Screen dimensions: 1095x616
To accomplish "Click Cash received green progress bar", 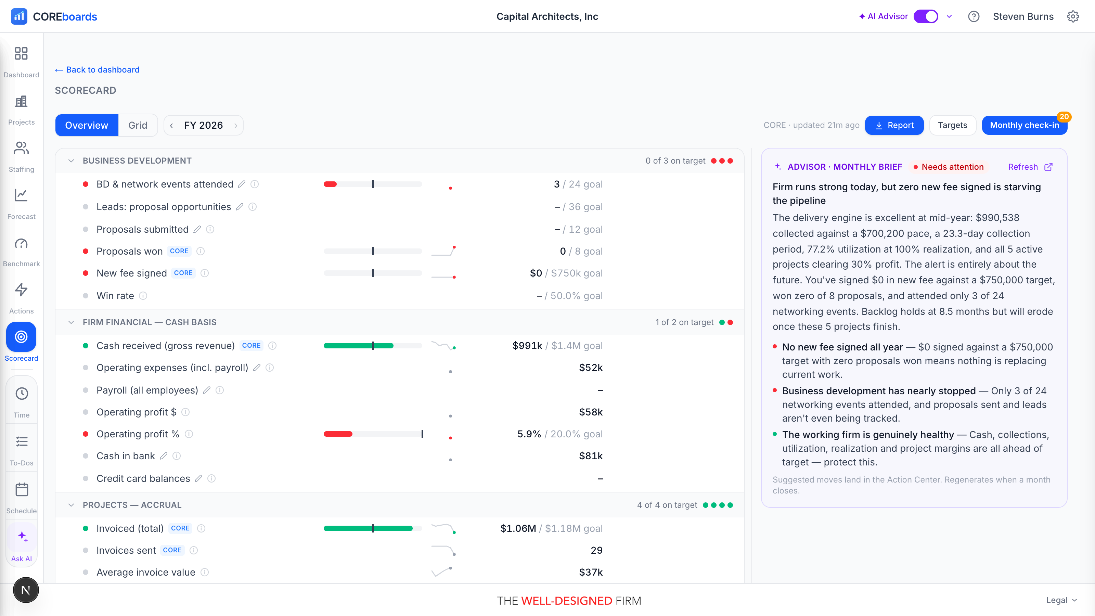I will click(x=373, y=346).
